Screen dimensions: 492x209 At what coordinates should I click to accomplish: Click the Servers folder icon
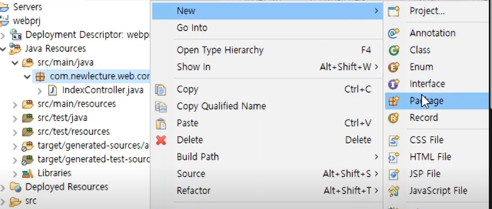[x=4, y=7]
